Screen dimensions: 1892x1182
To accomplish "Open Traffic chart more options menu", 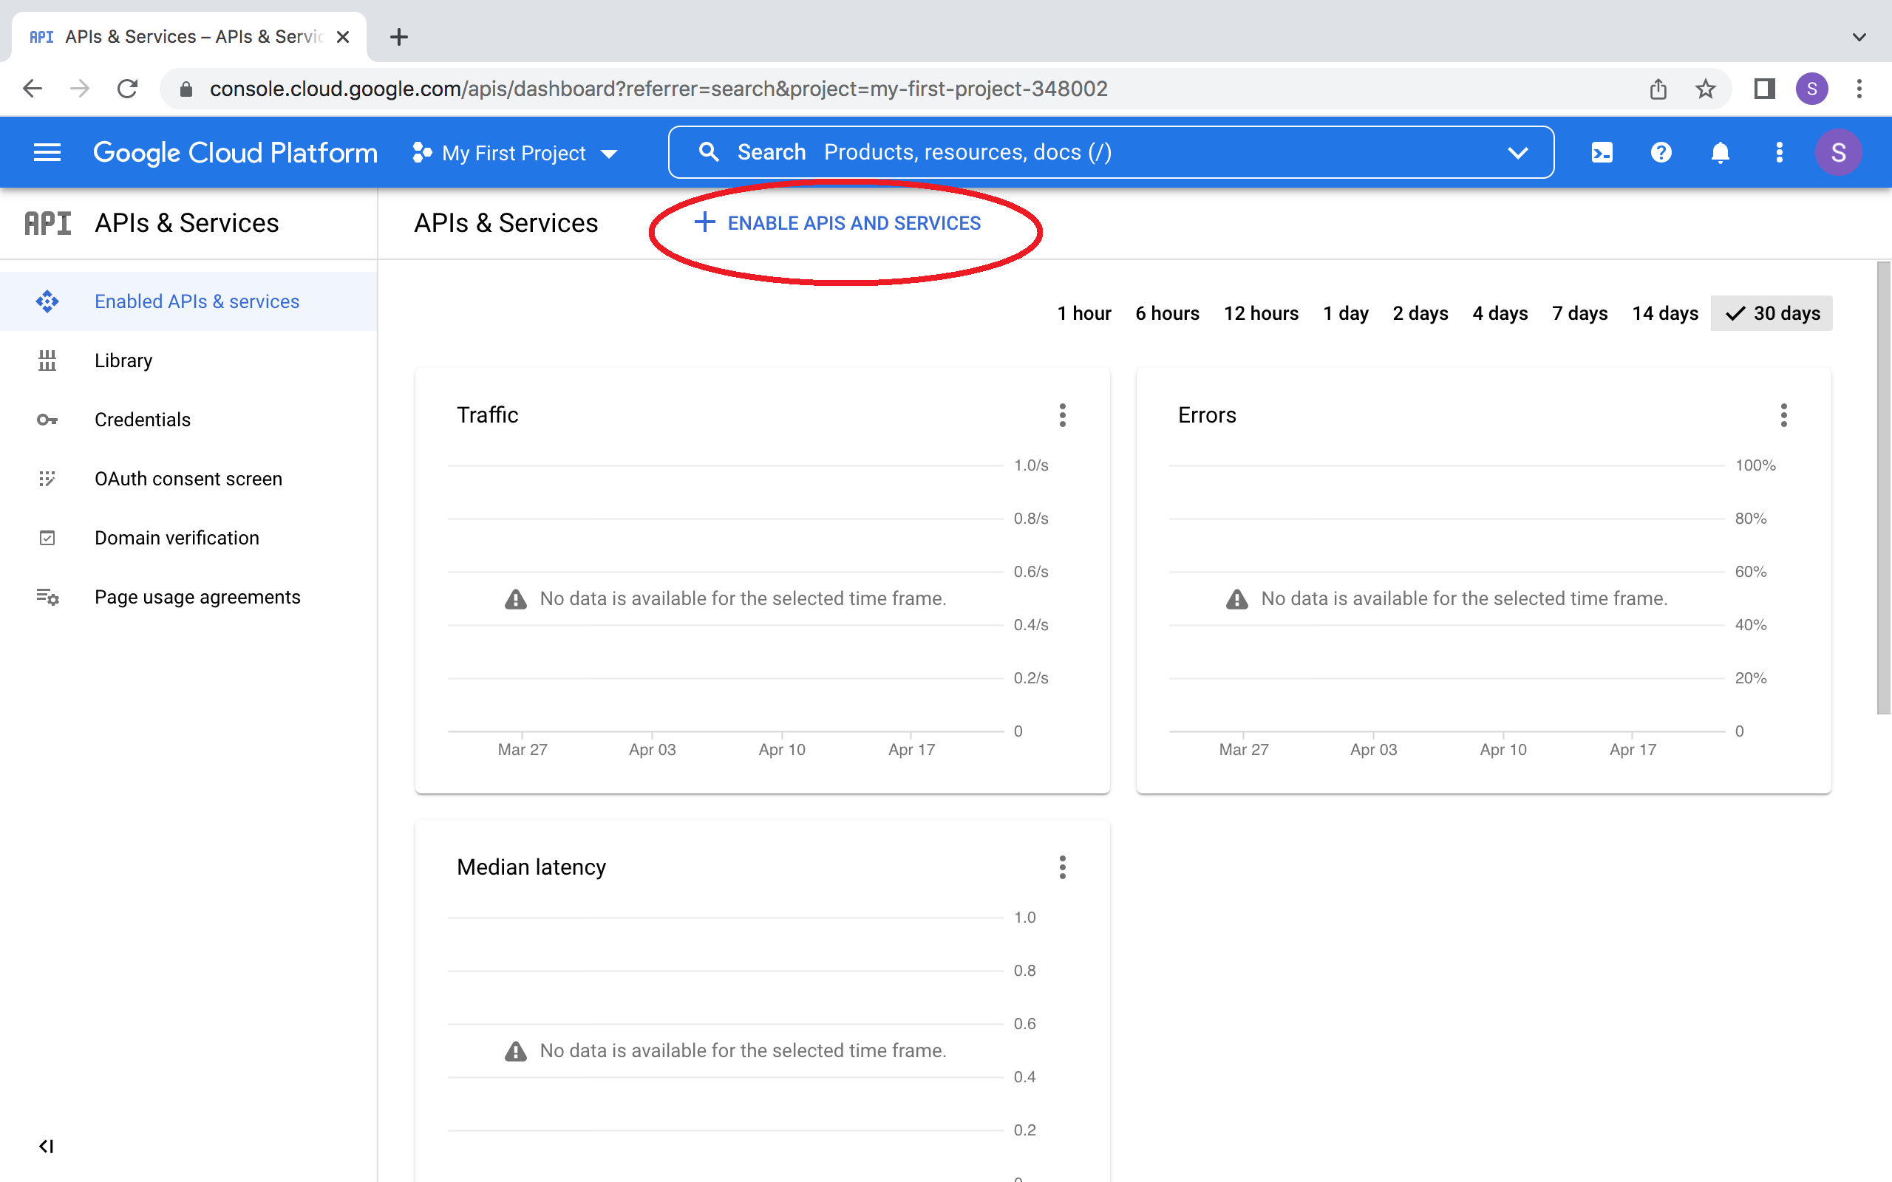I will coord(1063,415).
